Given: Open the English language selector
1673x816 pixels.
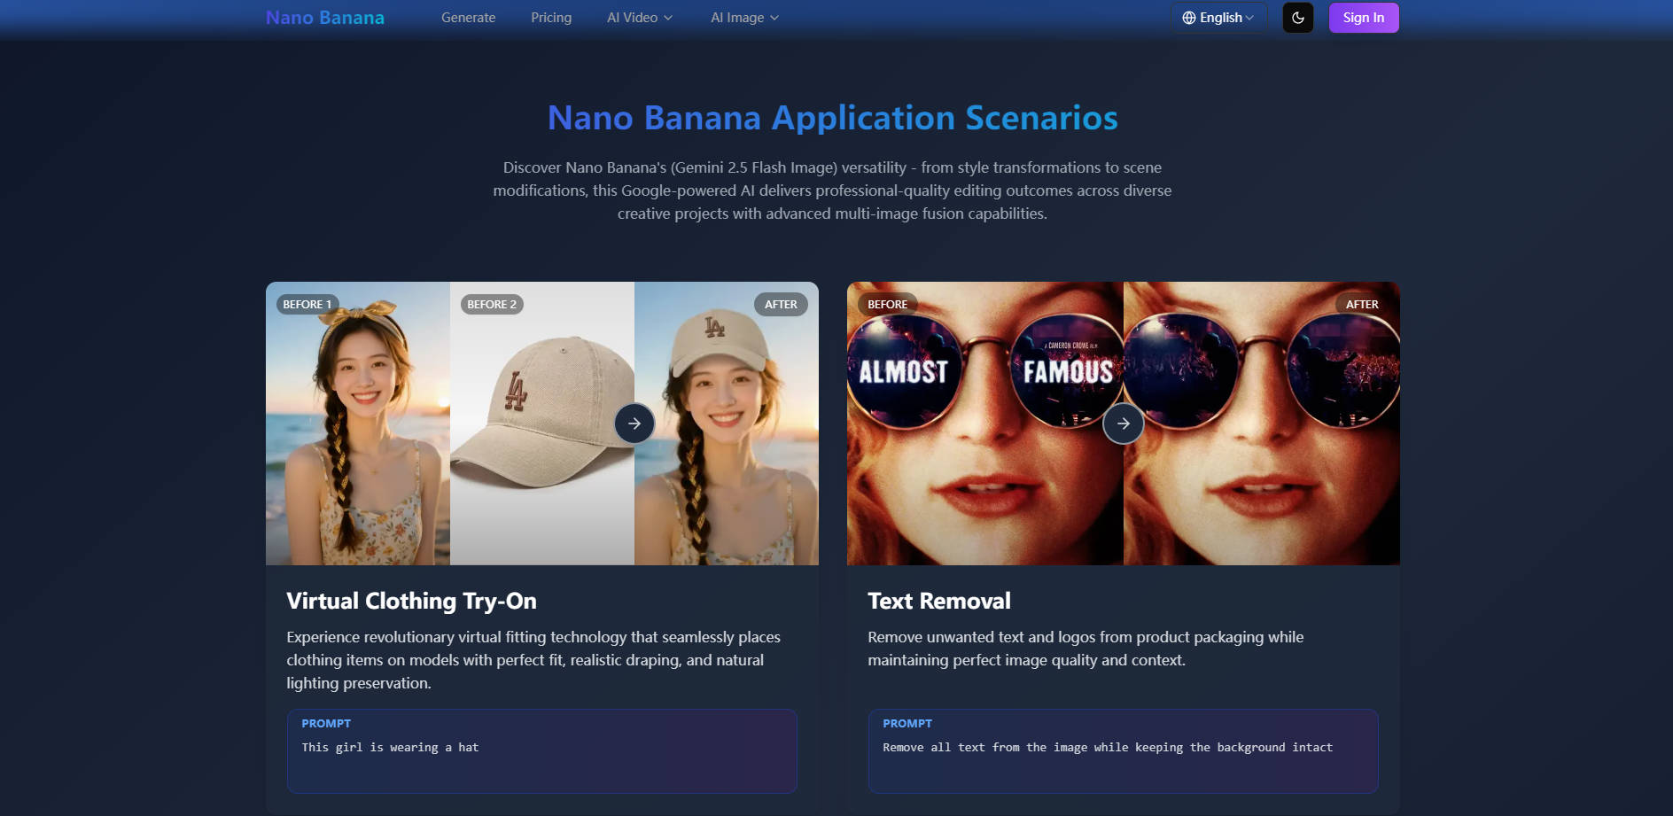Looking at the screenshot, I should [1218, 17].
